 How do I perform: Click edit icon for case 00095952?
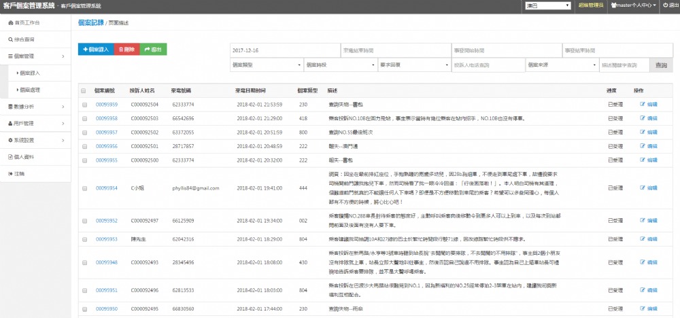pos(643,221)
